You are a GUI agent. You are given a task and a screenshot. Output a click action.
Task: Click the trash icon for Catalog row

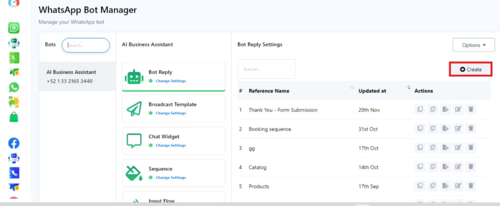(471, 167)
